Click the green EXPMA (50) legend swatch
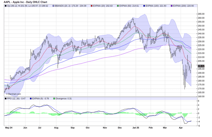 (118, 6)
